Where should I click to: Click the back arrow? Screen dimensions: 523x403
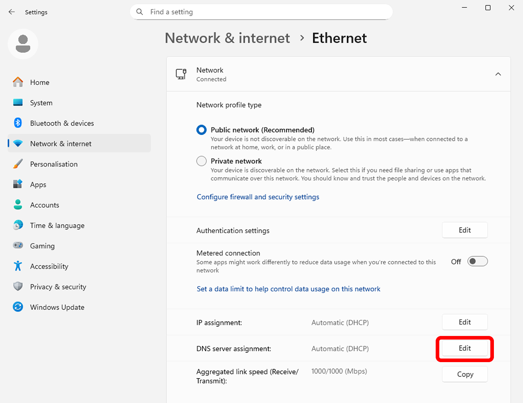tap(11, 12)
